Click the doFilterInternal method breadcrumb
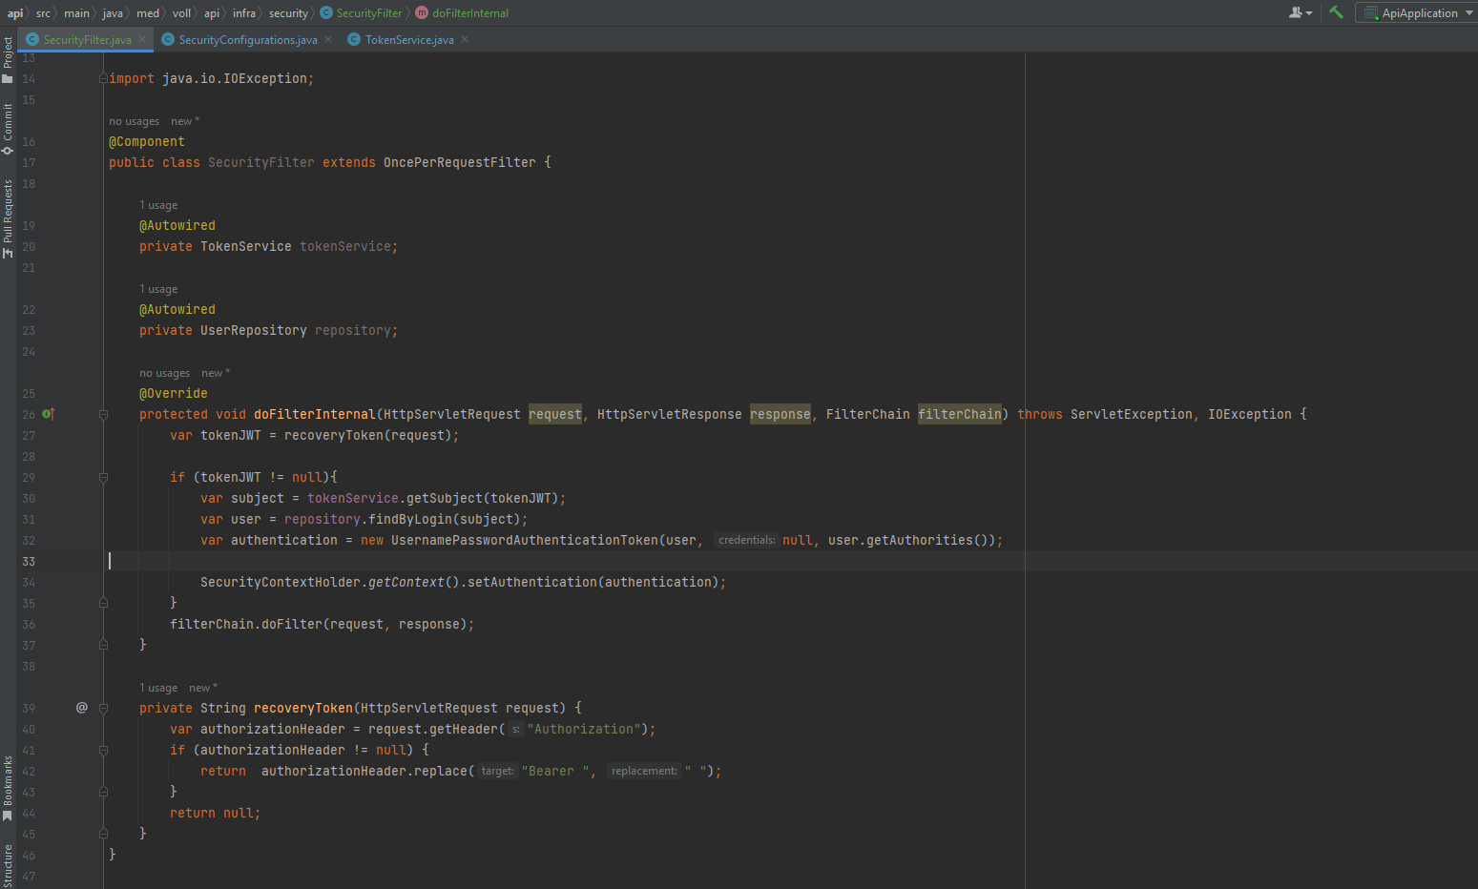Screen dimensions: 1478x889 [462, 12]
